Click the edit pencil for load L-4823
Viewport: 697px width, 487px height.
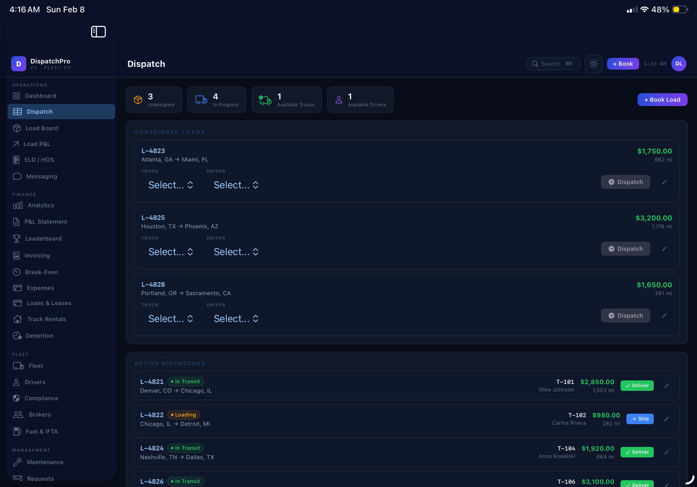pyautogui.click(x=664, y=182)
